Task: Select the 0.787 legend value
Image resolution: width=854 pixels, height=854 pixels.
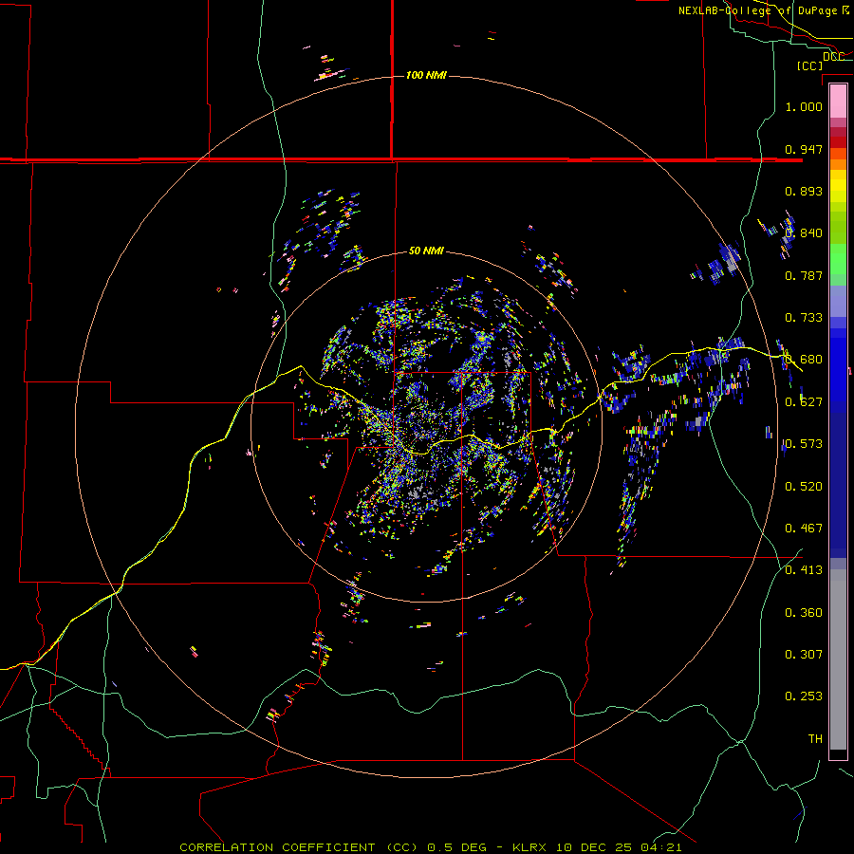Action: (x=804, y=275)
